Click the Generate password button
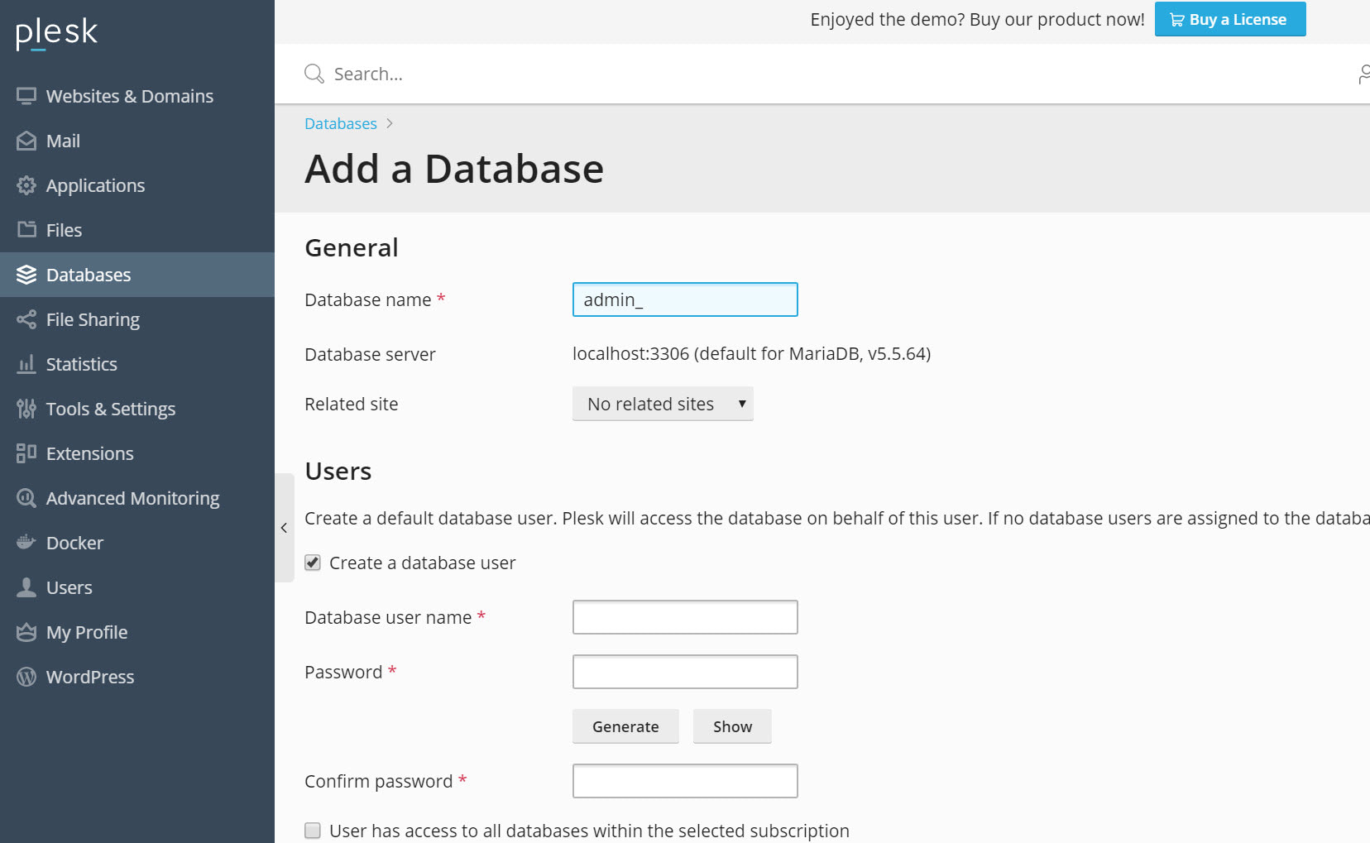 [x=625, y=726]
